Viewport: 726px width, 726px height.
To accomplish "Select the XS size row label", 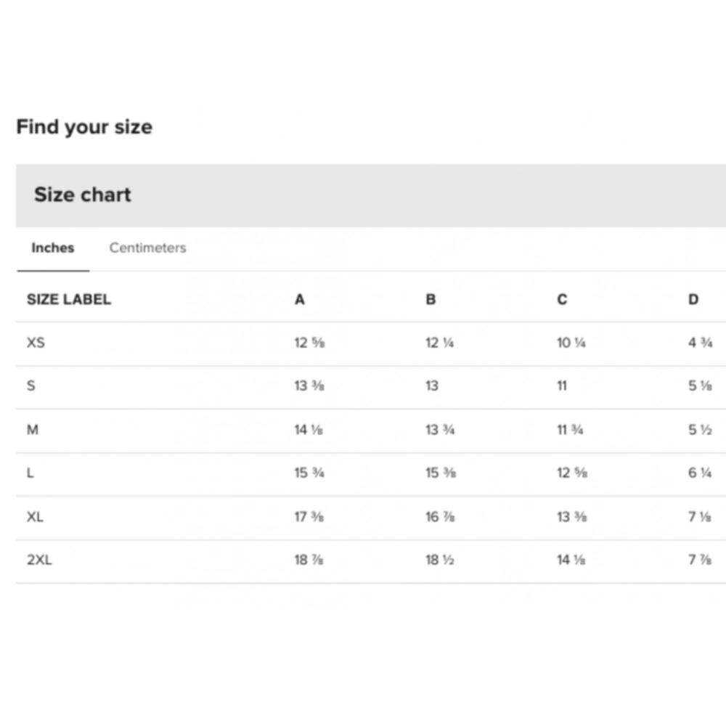I will [x=36, y=342].
